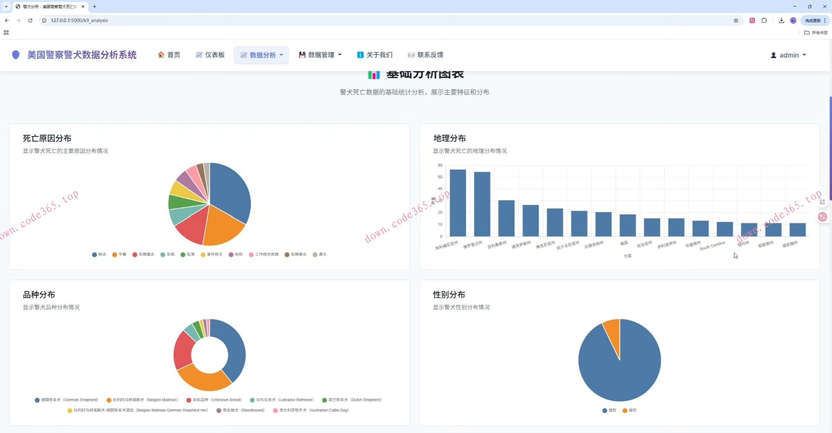Open the 仪表板 nav item

pyautogui.click(x=210, y=55)
